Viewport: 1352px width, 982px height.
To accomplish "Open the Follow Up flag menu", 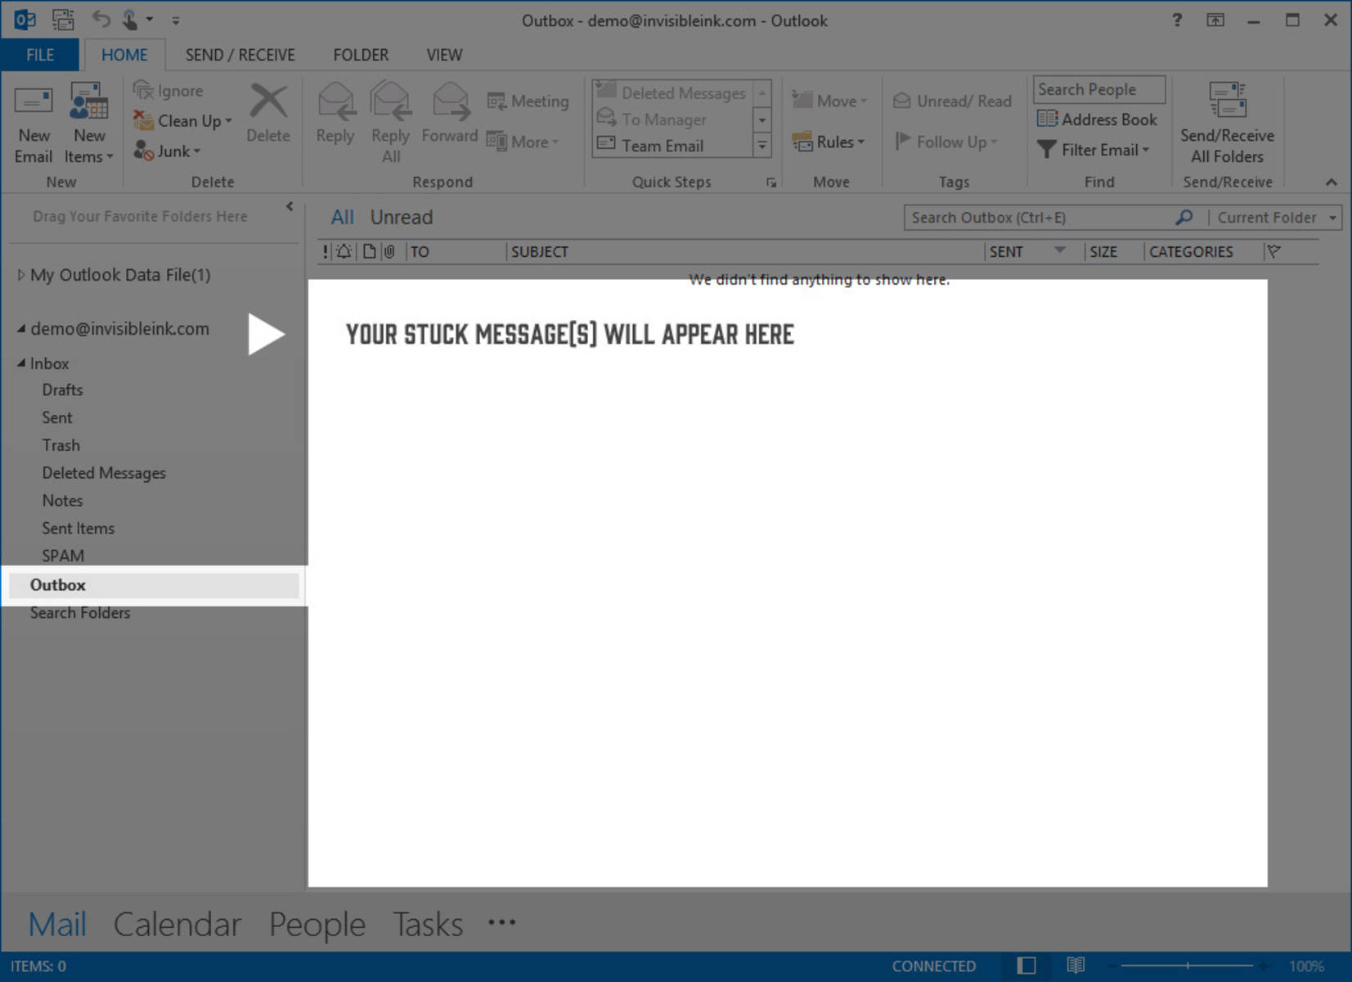I will [946, 142].
